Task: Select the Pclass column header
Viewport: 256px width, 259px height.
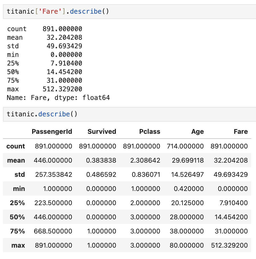Action: pyautogui.click(x=150, y=132)
